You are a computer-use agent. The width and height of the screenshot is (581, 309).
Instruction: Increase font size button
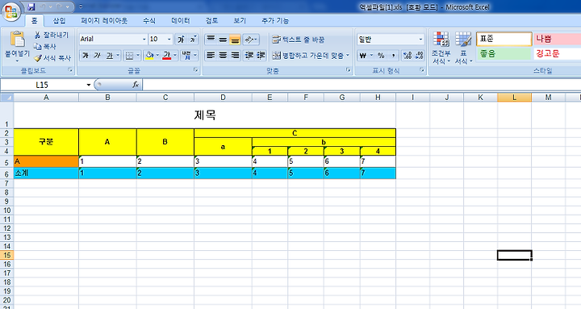coord(182,40)
